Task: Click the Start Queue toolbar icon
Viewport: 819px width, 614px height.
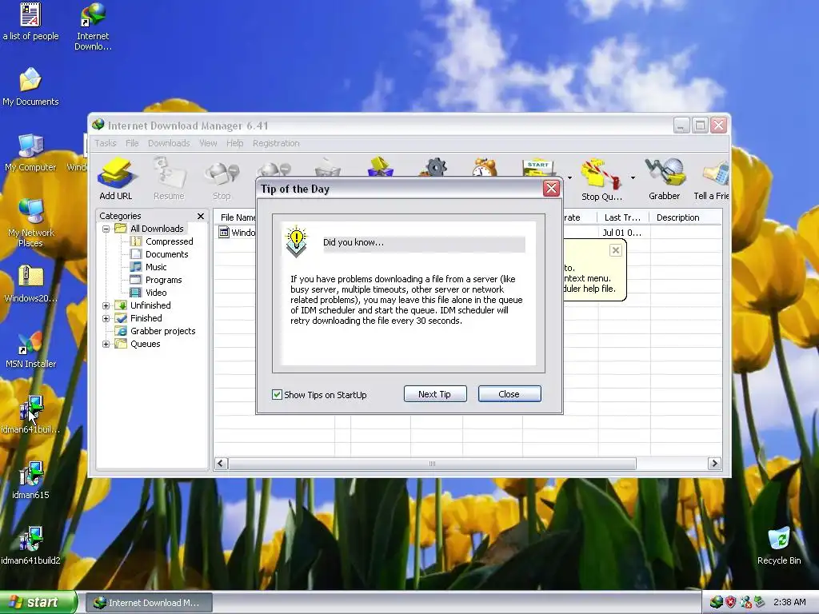Action: (x=538, y=168)
